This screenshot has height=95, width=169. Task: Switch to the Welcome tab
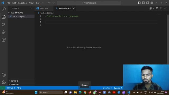coord(44,8)
